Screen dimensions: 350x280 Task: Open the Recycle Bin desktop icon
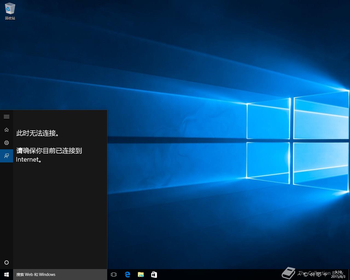[10, 11]
